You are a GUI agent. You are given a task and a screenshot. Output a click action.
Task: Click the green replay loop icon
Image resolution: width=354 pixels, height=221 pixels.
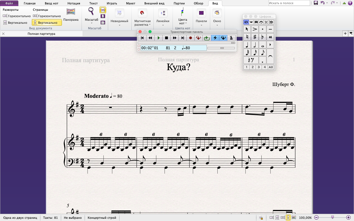tap(207, 38)
